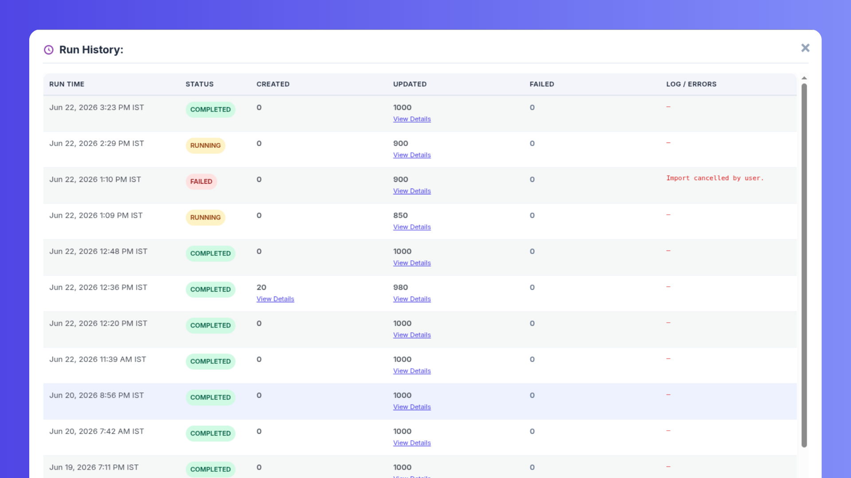Viewport: 851px width, 478px height.
Task: Close the Run History dialog
Action: pyautogui.click(x=805, y=48)
